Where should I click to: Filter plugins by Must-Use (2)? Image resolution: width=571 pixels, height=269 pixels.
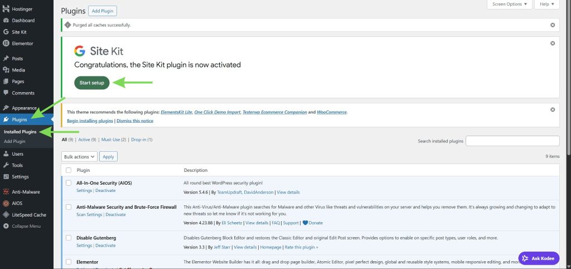pos(114,140)
